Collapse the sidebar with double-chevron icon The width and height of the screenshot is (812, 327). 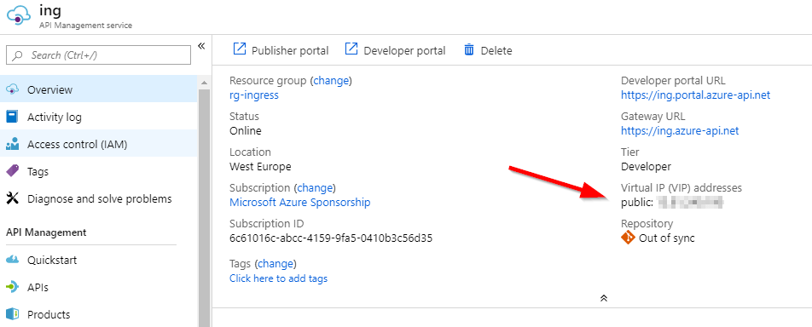[201, 46]
